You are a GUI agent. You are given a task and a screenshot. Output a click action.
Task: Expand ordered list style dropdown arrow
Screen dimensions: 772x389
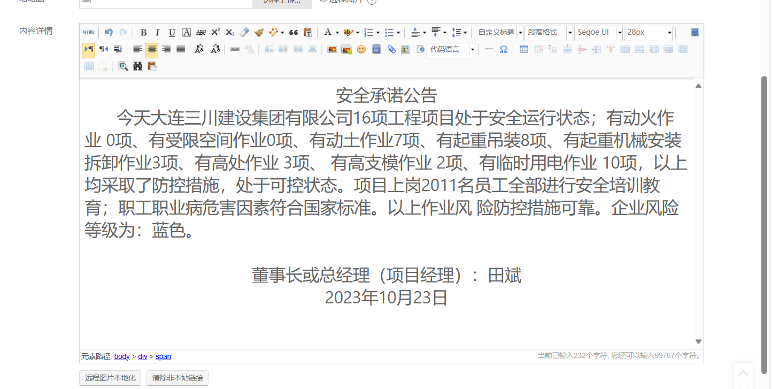(x=377, y=33)
